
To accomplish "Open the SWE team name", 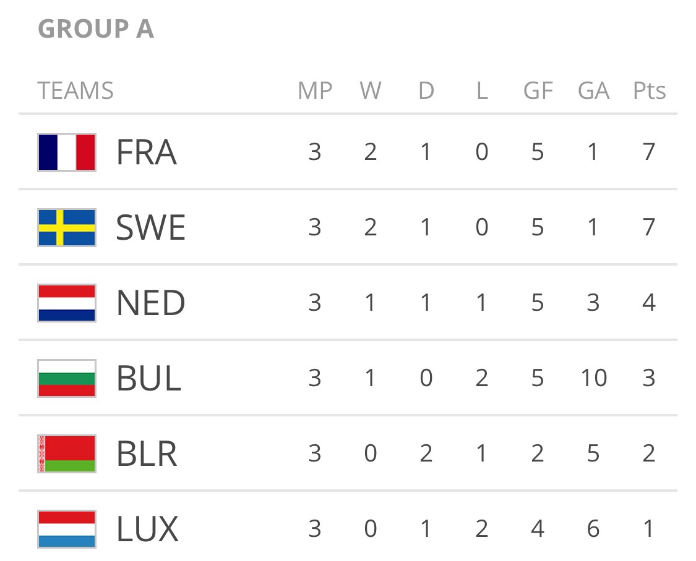I will pyautogui.click(x=150, y=227).
